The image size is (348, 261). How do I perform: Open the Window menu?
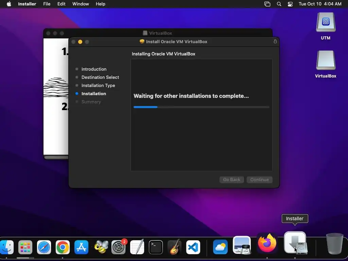pyautogui.click(x=81, y=4)
